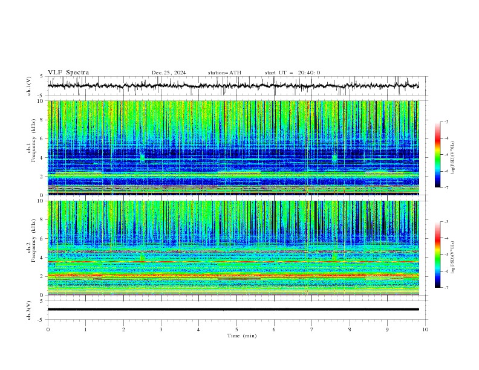Click the ch.1 frequency '4' tick label
Viewport: 479px width, 370px height.
pos(43,158)
